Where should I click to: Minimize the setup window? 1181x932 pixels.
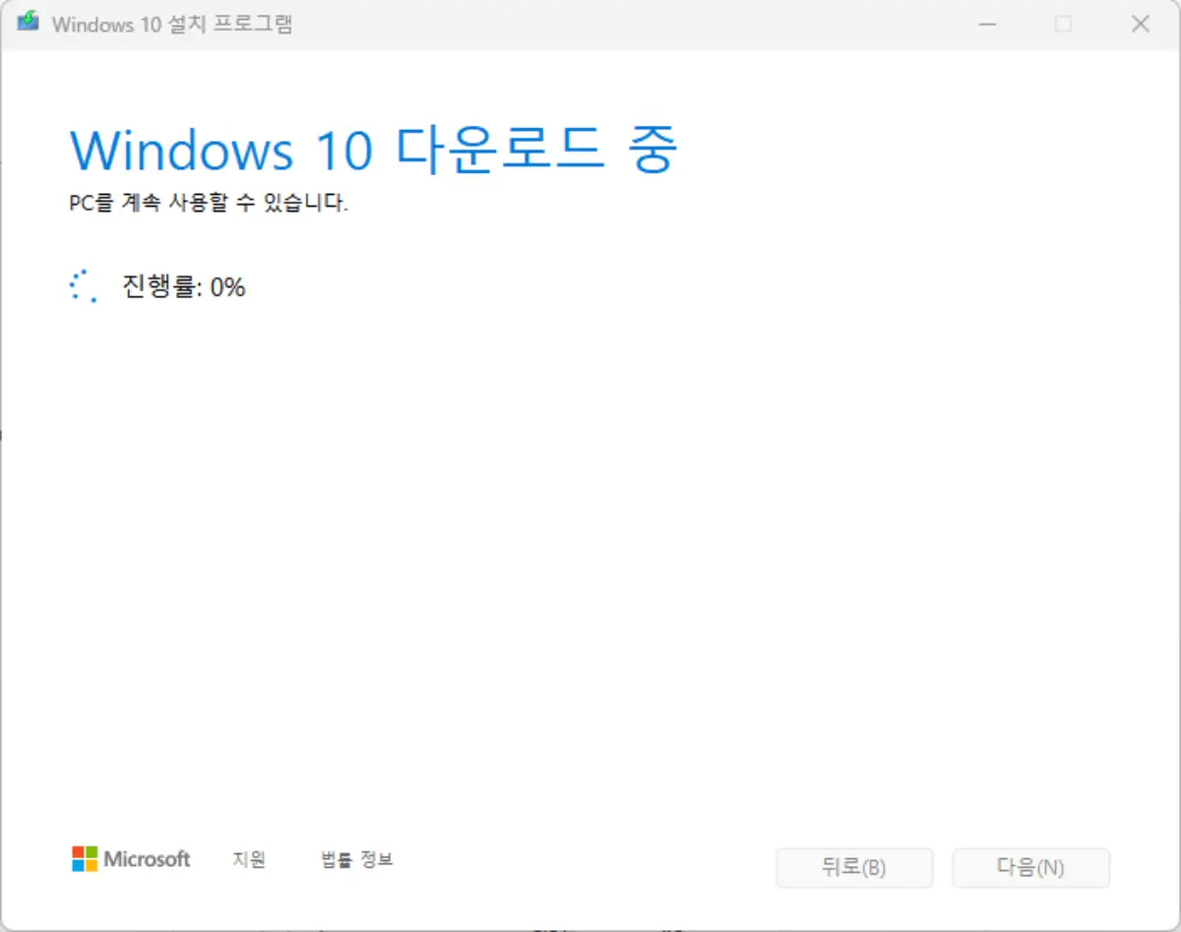[x=986, y=24]
